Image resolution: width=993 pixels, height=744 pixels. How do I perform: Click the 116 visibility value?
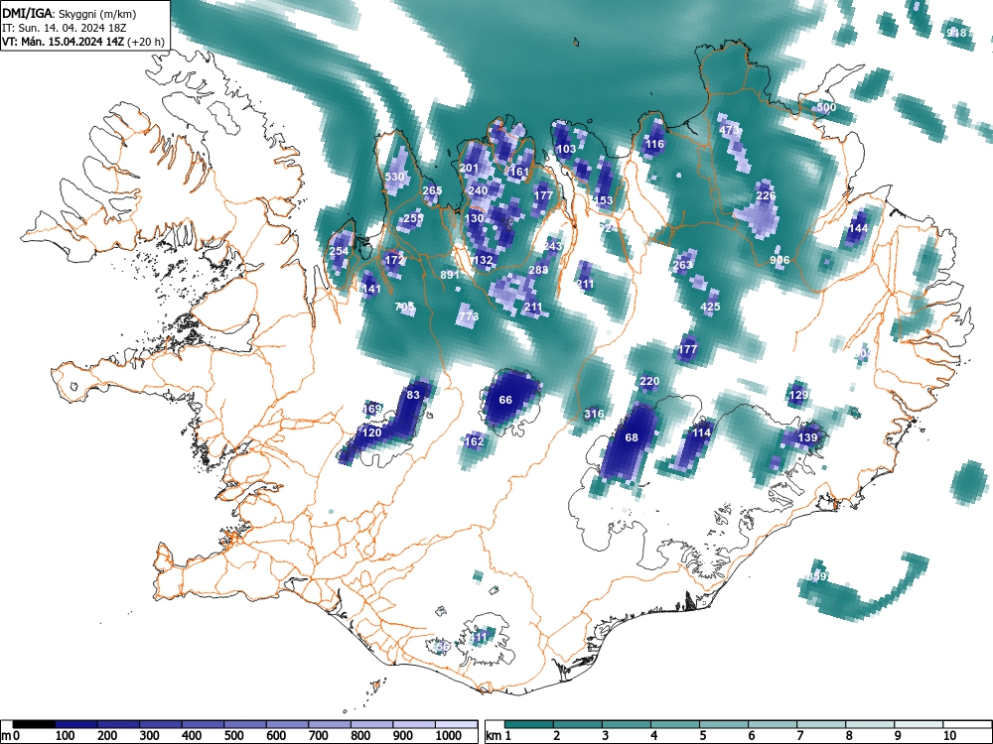[654, 144]
